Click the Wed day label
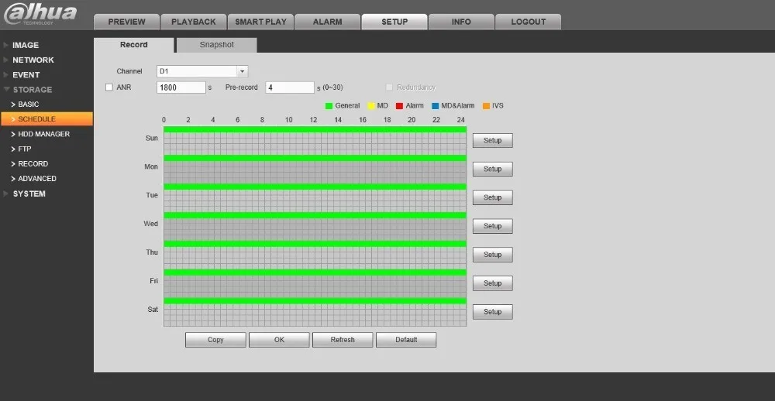The width and height of the screenshot is (775, 401). (x=151, y=224)
